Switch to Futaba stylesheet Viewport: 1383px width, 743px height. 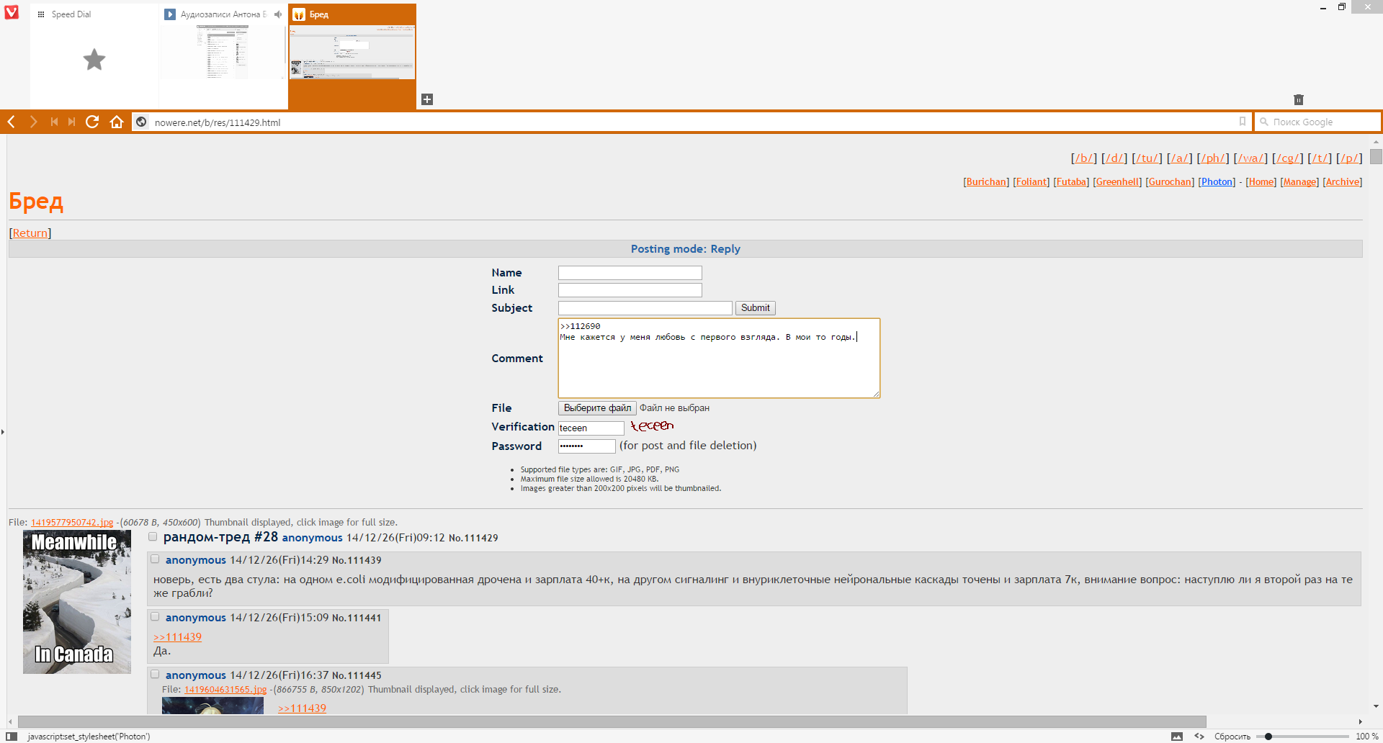[1071, 182]
